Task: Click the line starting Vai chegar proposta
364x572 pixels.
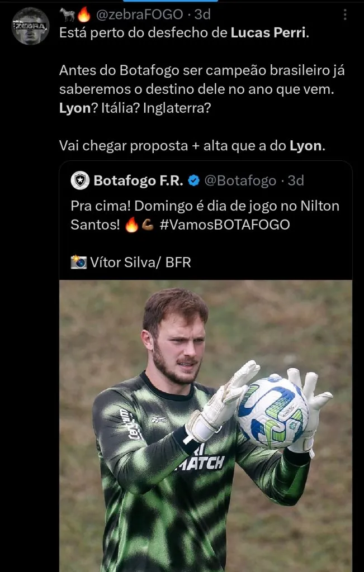Action: (x=191, y=146)
